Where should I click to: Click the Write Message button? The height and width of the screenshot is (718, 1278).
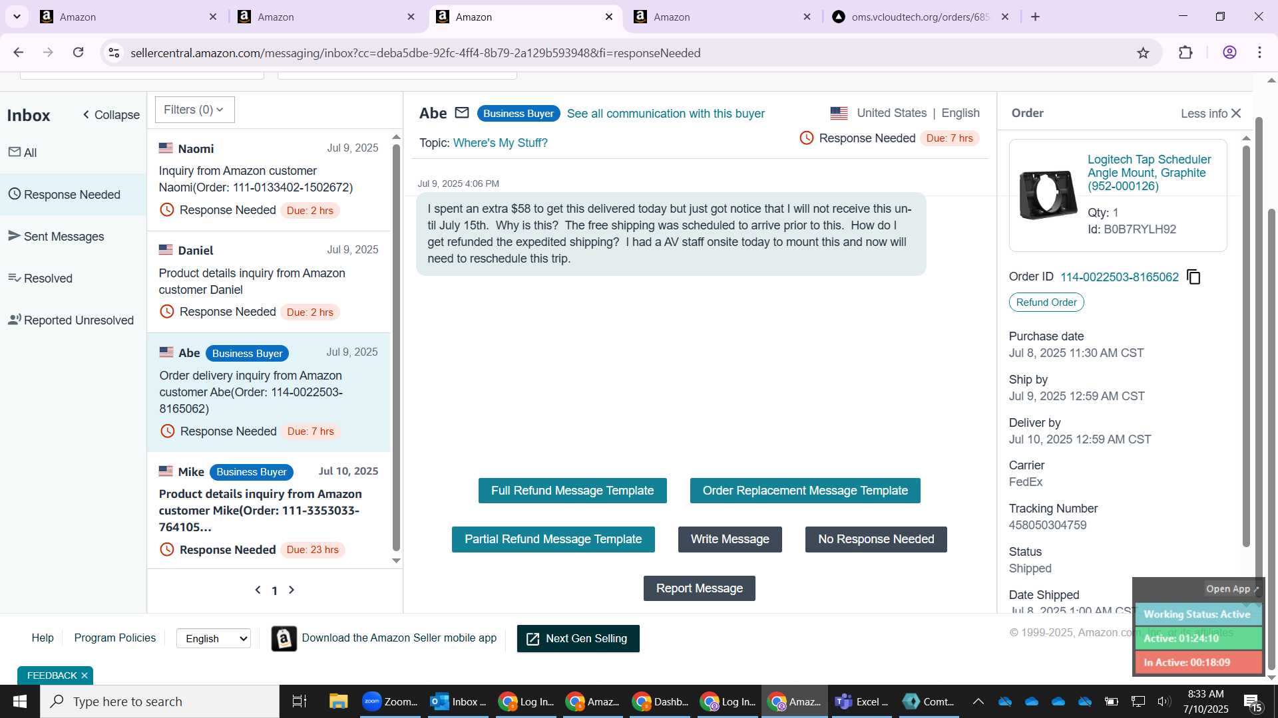pyautogui.click(x=730, y=539)
